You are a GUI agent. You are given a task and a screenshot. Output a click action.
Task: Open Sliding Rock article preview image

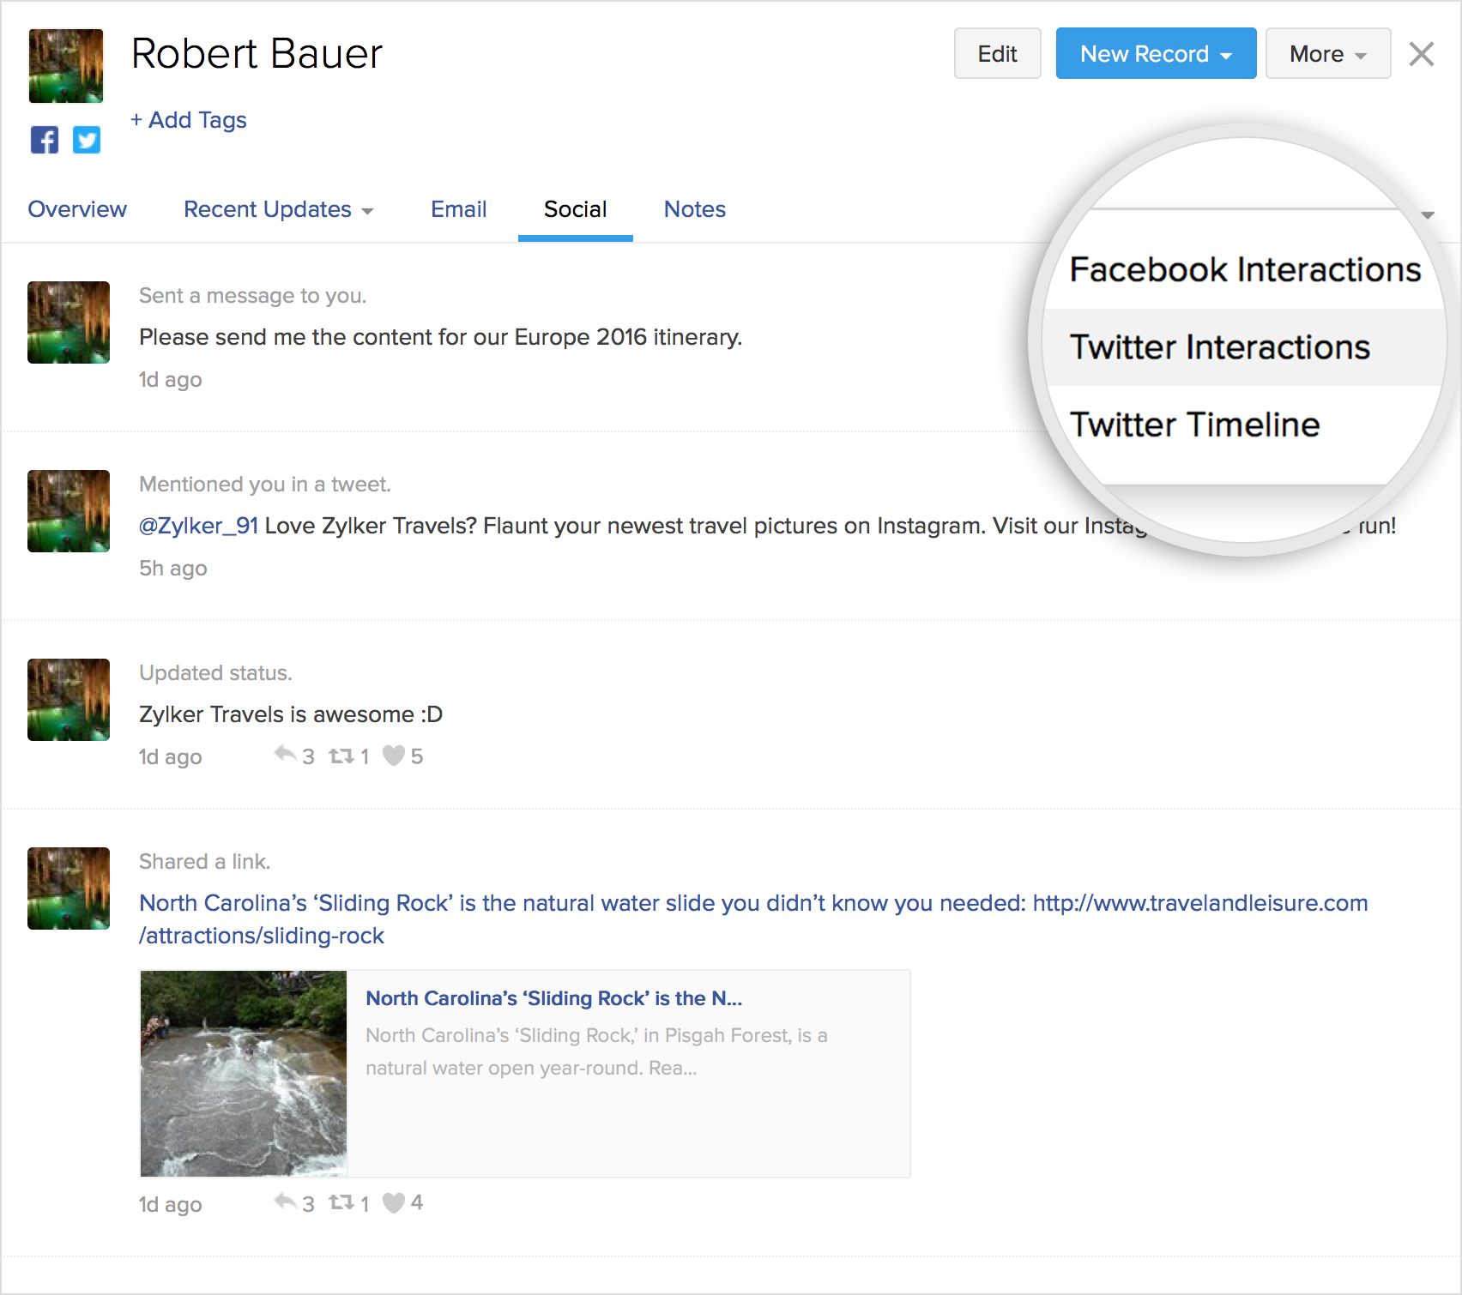[x=244, y=1074]
